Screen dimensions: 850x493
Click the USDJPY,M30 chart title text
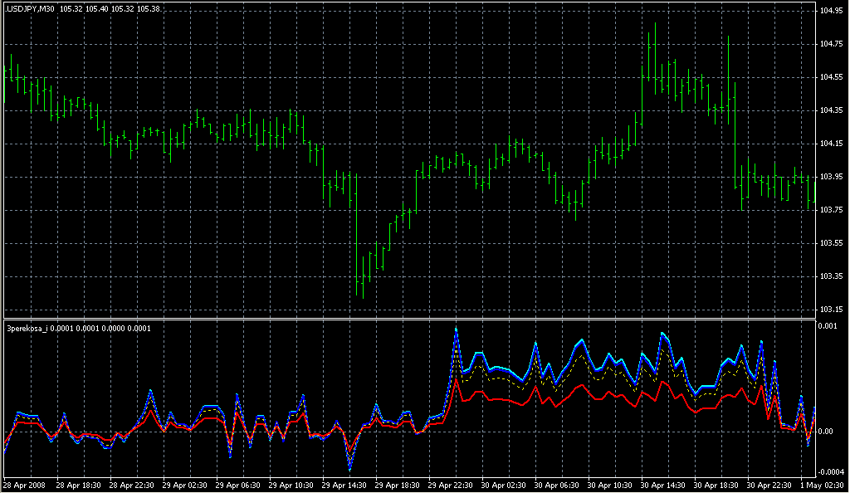point(30,9)
